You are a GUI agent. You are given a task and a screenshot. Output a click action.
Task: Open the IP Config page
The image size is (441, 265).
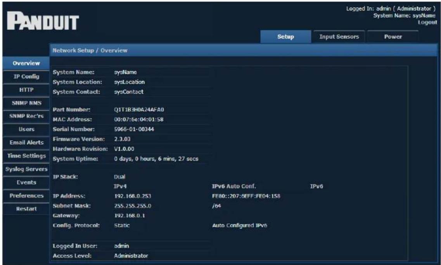pos(26,76)
